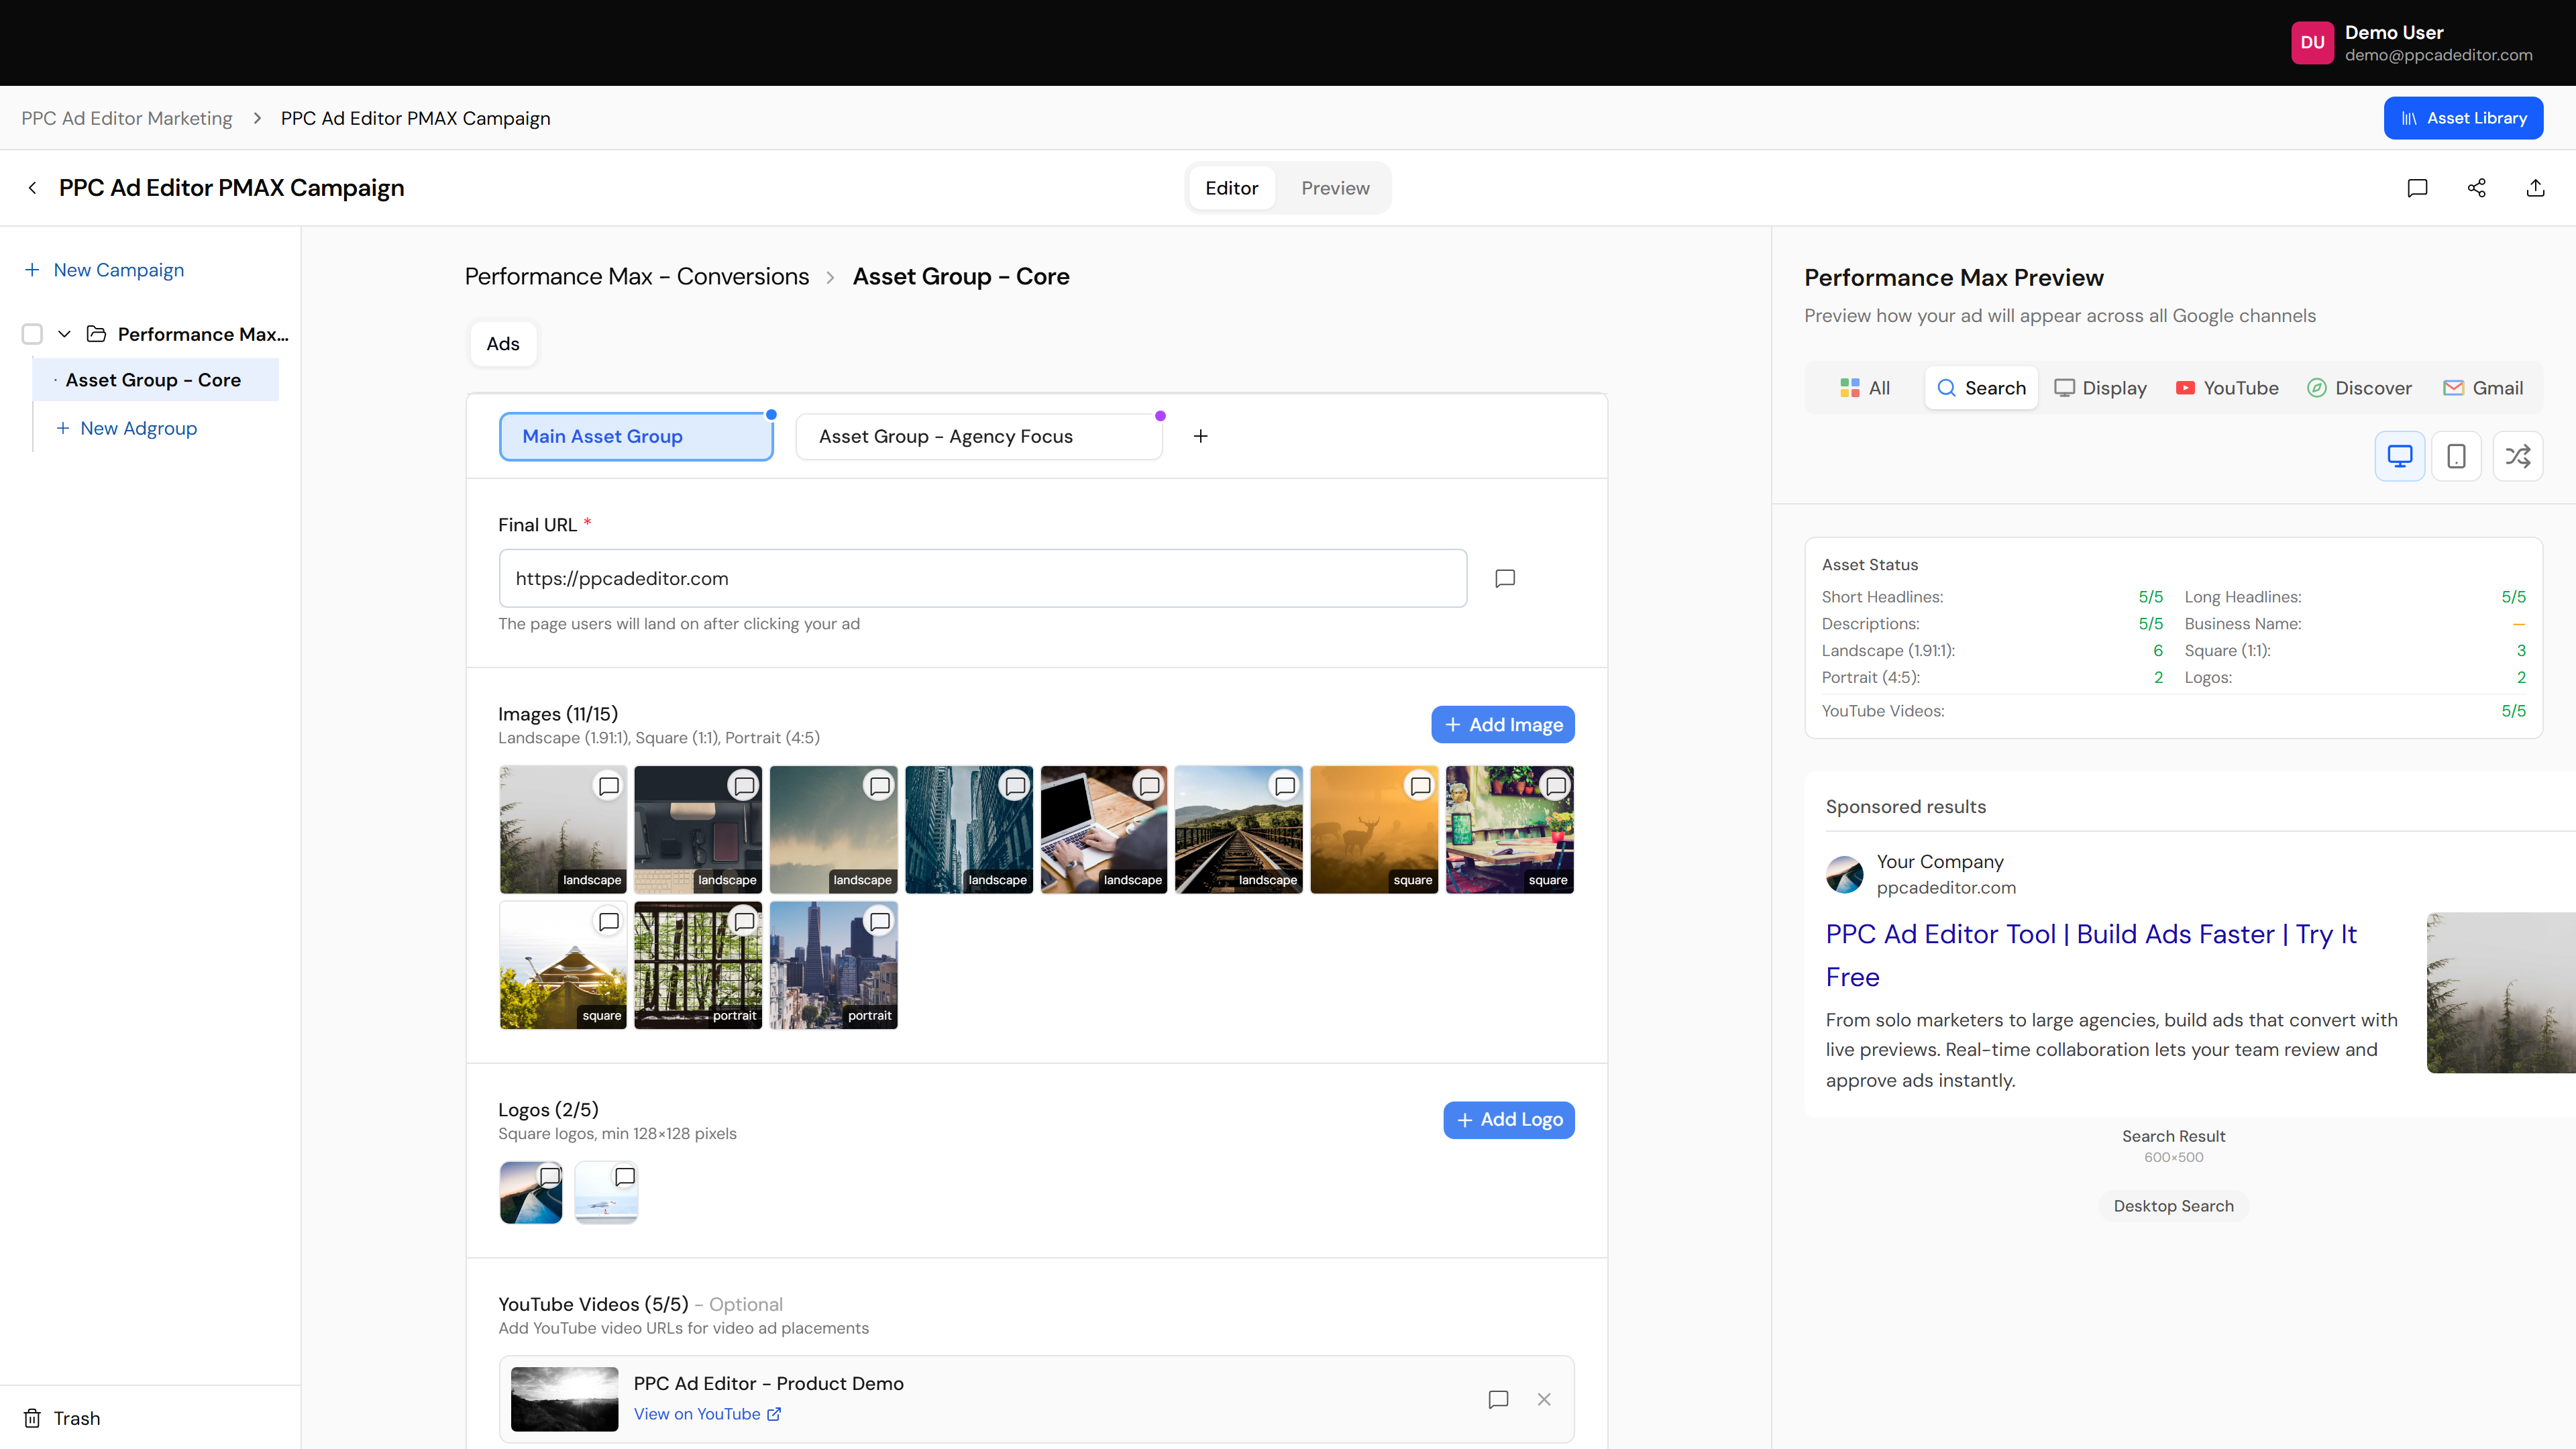Comment on the railway tracks landscape image

click(x=1285, y=786)
